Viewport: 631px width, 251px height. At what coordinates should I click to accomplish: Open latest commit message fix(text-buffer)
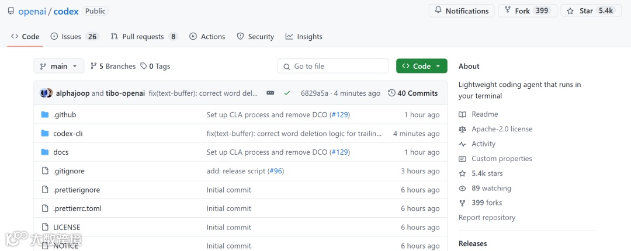tap(203, 93)
